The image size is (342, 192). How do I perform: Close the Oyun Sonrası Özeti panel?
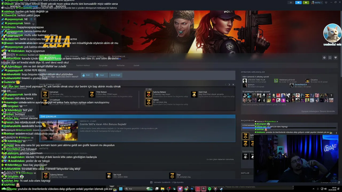pyautogui.click(x=233, y=85)
